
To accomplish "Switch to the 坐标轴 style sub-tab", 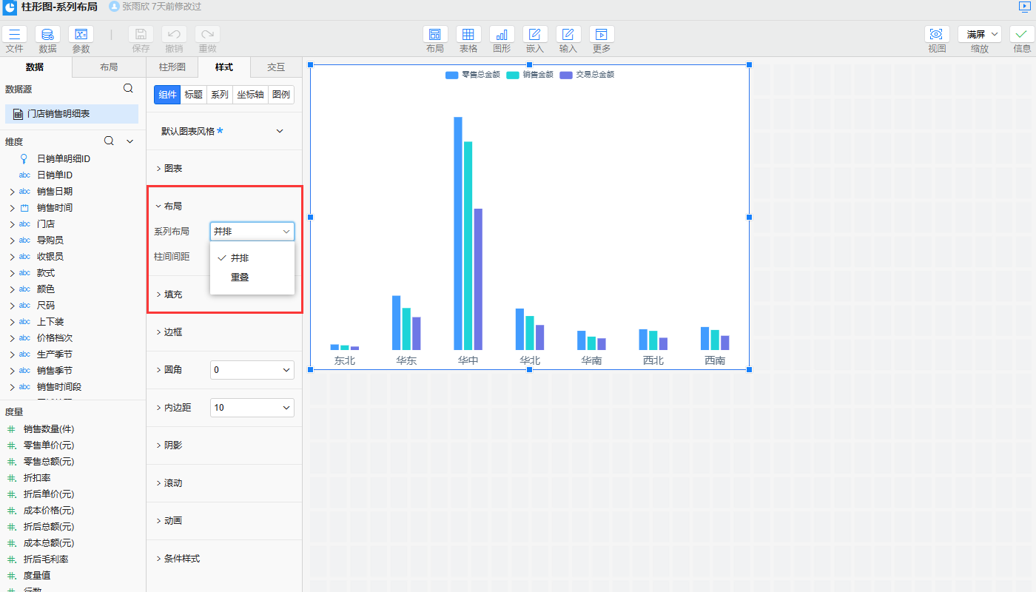I will point(249,95).
